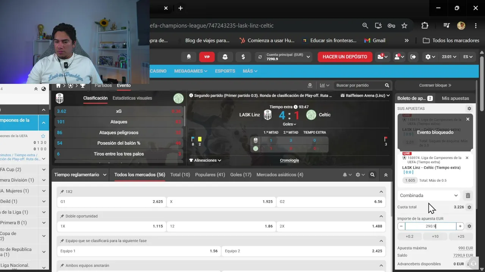Click the mascot bonus icon in header

coord(225,57)
